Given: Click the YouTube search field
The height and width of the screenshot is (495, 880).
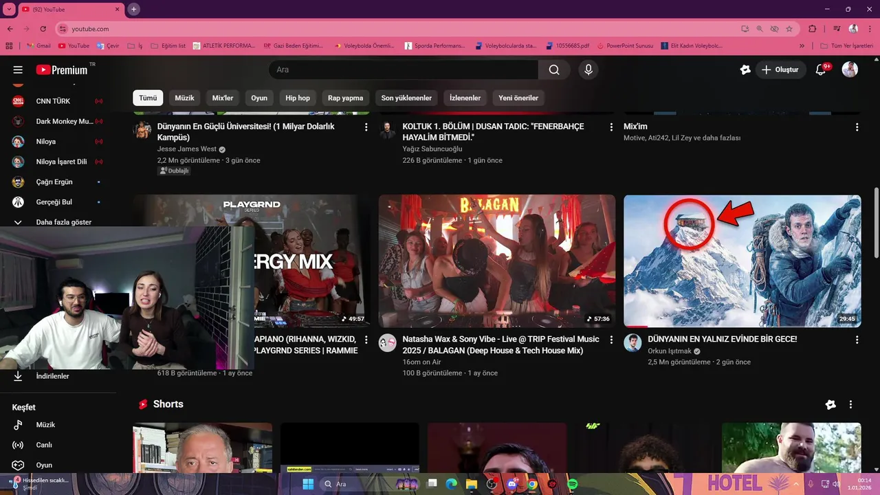Looking at the screenshot, I should pyautogui.click(x=404, y=69).
